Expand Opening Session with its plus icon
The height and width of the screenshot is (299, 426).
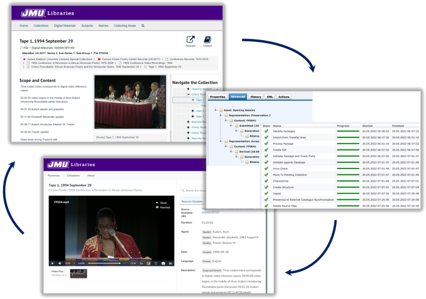pos(188,89)
